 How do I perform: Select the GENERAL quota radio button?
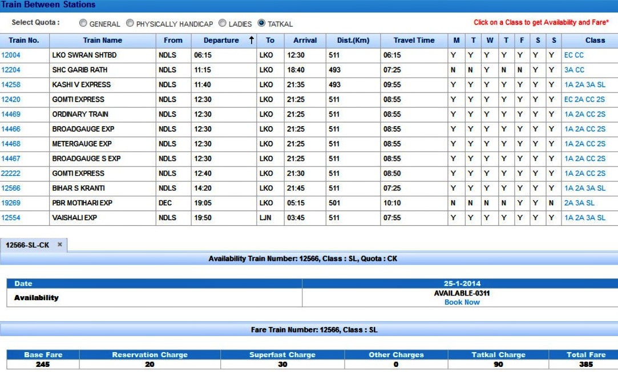coord(83,24)
